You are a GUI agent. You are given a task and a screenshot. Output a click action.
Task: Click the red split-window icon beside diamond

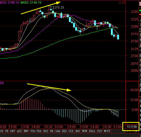[124, 2]
